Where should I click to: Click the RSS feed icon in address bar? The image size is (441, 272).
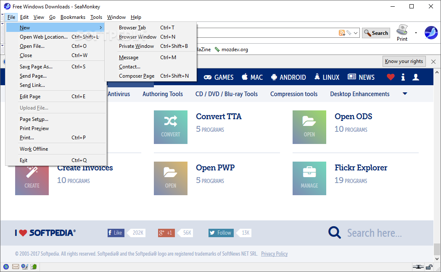[342, 33]
